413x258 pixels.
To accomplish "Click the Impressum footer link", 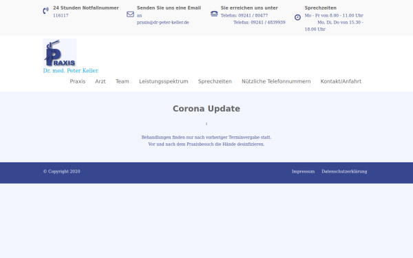I will point(303,171).
